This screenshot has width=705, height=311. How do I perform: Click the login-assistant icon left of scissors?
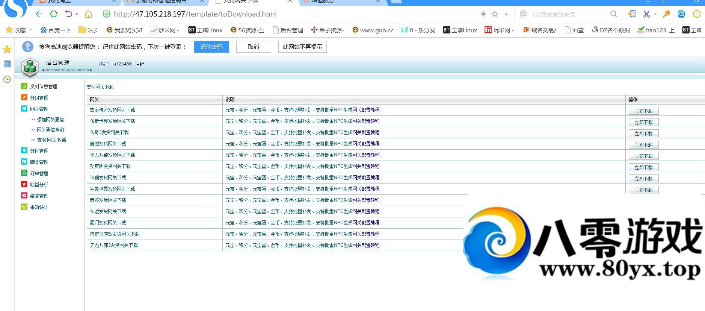[x=631, y=14]
